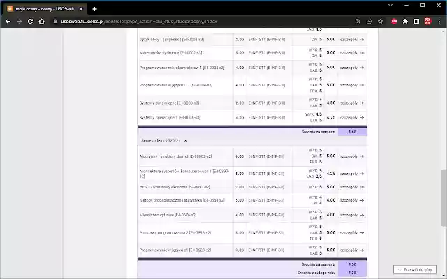Click 'Metody probabilistyczne i statystyka' course name

click(x=182, y=200)
